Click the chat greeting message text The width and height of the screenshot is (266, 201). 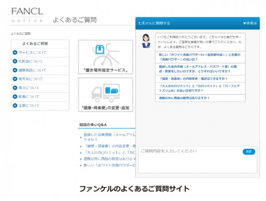[199, 42]
